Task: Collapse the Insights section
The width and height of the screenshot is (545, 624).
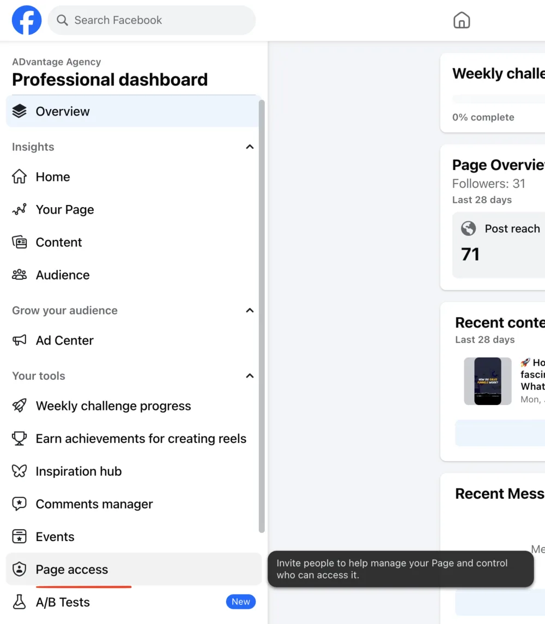Action: tap(250, 147)
